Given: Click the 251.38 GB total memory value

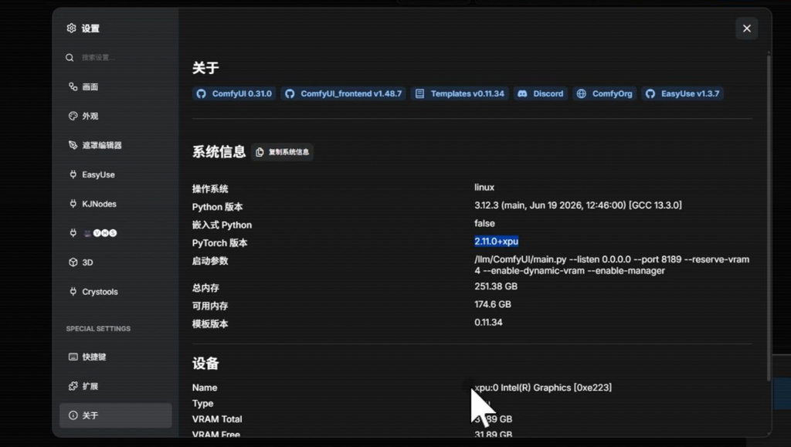Looking at the screenshot, I should pyautogui.click(x=496, y=286).
